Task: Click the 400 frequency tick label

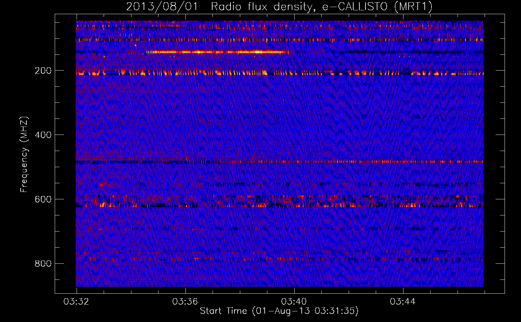Action: [43, 135]
